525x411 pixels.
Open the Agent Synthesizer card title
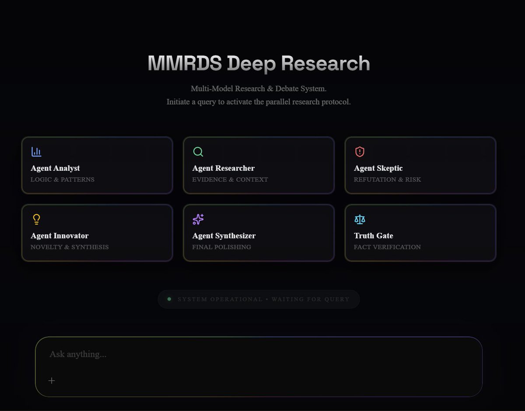tap(224, 236)
